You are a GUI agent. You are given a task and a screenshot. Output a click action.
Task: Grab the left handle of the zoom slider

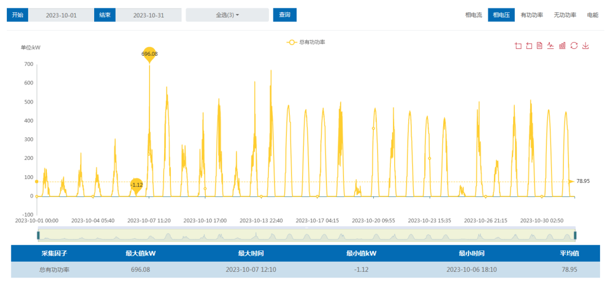coord(38,235)
